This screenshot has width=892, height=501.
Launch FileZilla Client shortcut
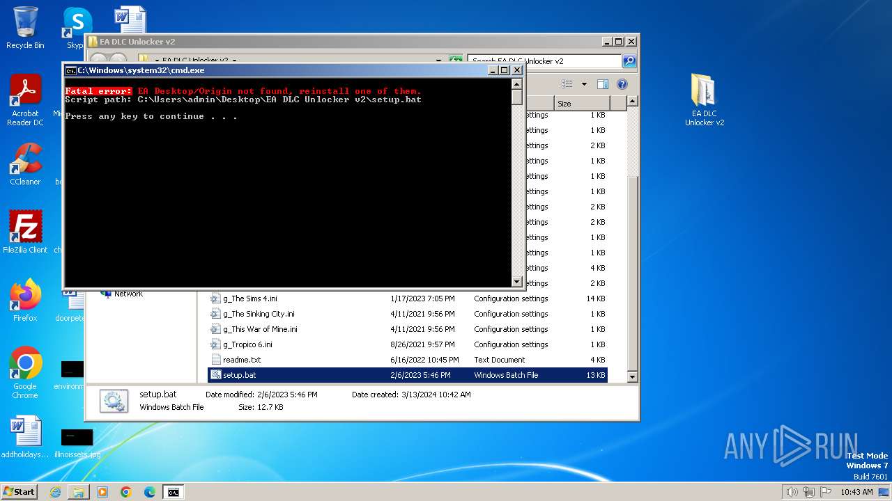coord(25,232)
